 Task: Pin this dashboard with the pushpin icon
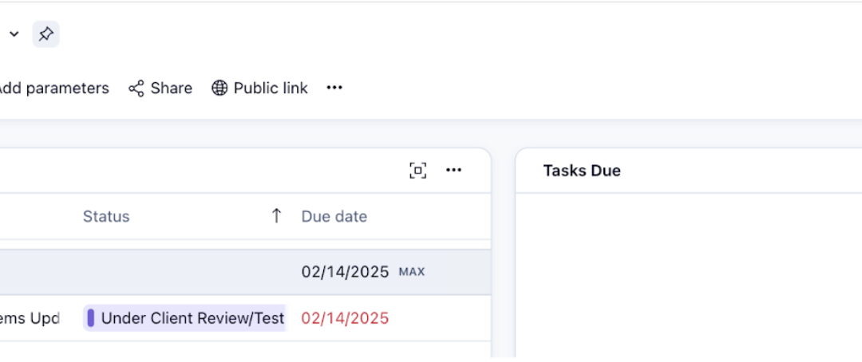pos(45,34)
